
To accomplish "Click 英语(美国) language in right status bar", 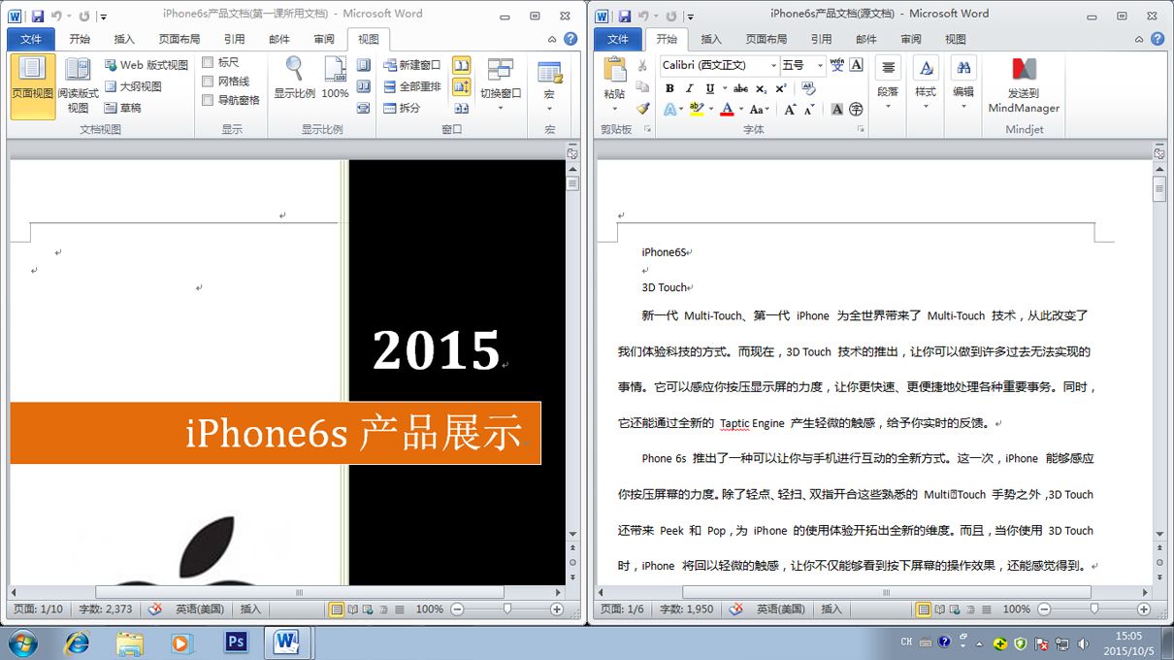I will pos(781,610).
